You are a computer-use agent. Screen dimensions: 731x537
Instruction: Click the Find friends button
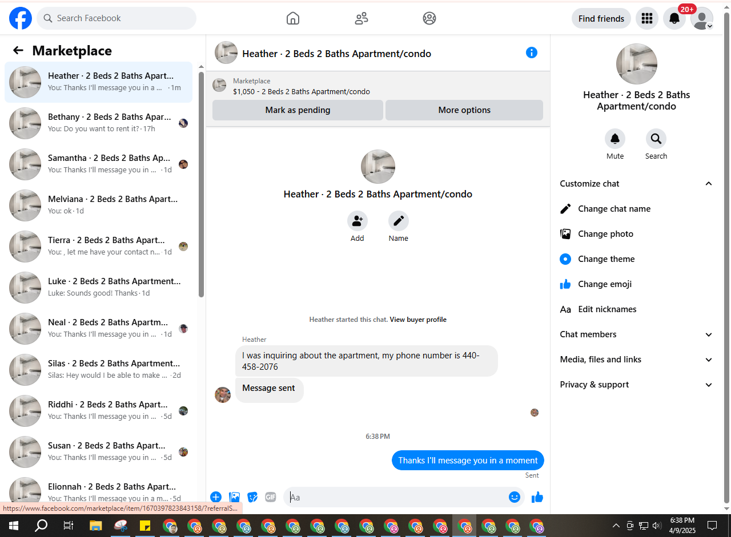(601, 18)
